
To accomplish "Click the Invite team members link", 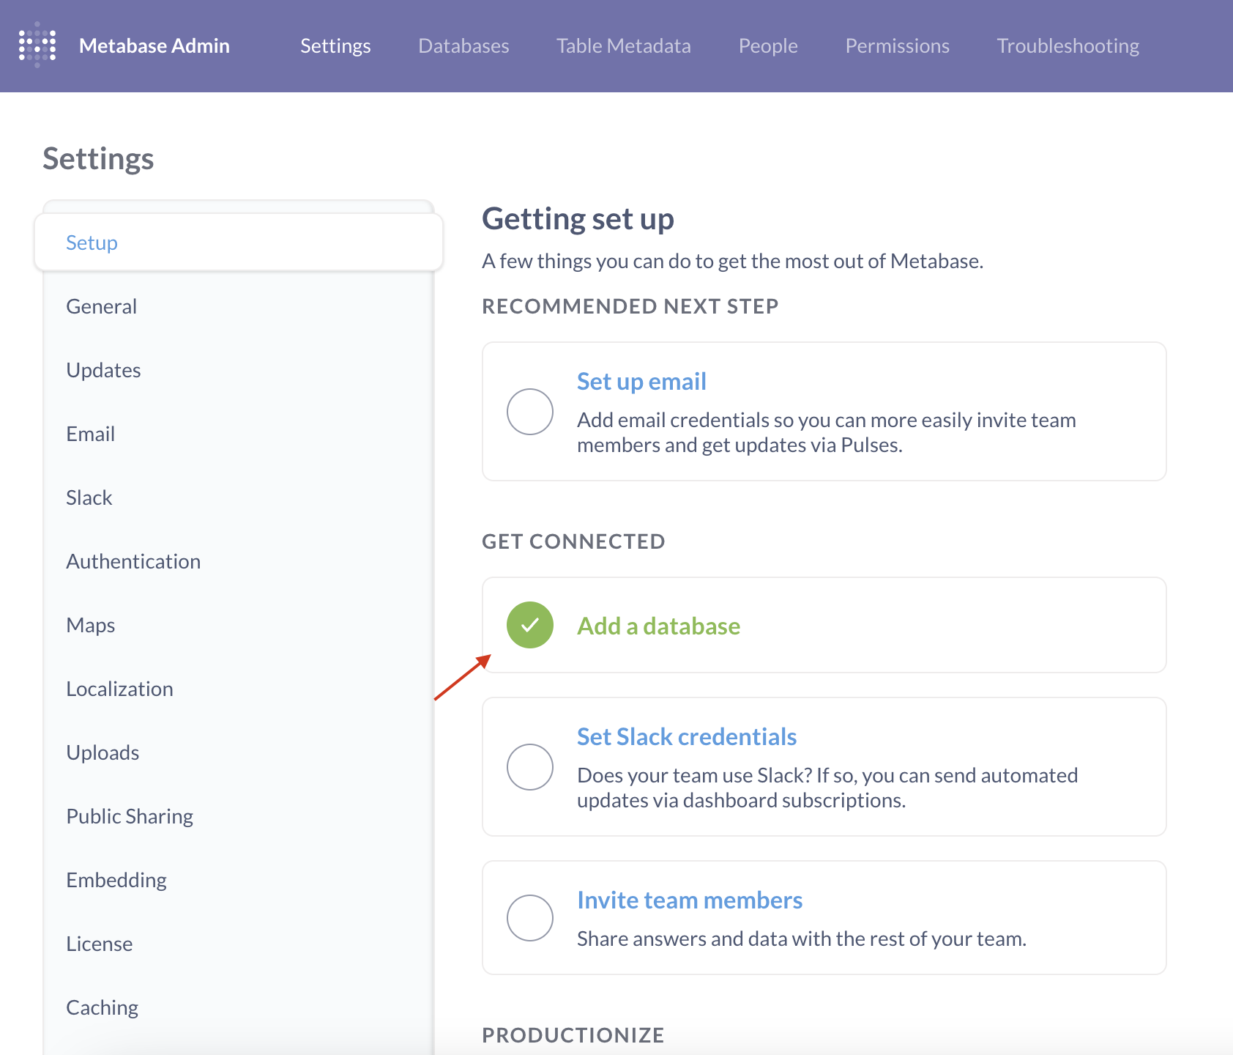I will pyautogui.click(x=690, y=900).
